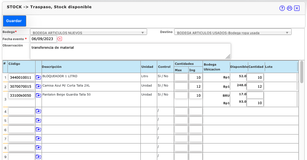
Task: Click the Max field for Camisa Azul row
Action: coord(181,87)
